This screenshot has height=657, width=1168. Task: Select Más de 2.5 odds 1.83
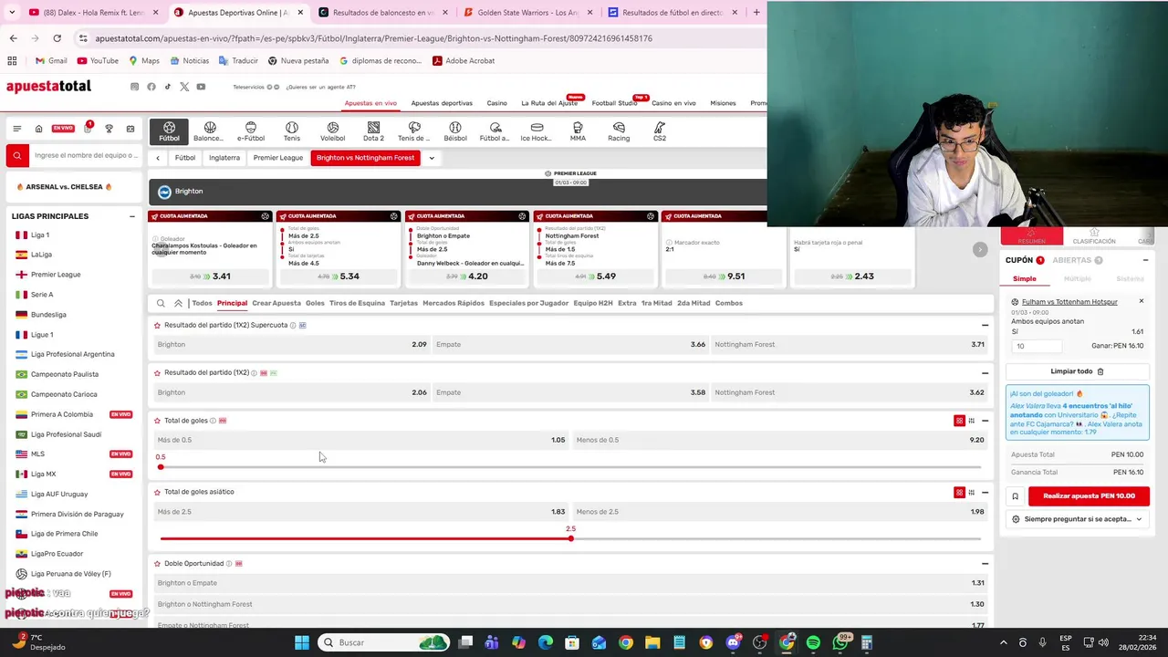point(361,512)
